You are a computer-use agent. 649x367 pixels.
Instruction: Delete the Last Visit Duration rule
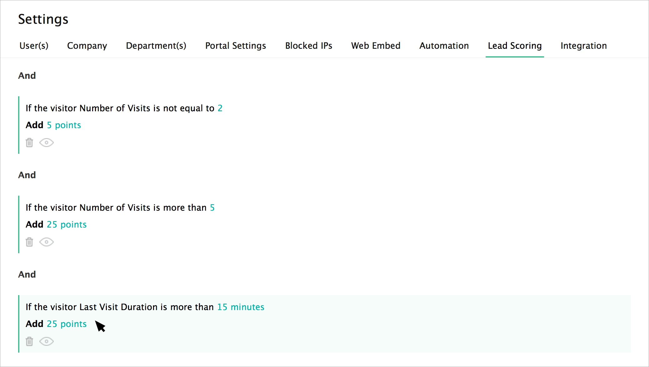(x=29, y=341)
